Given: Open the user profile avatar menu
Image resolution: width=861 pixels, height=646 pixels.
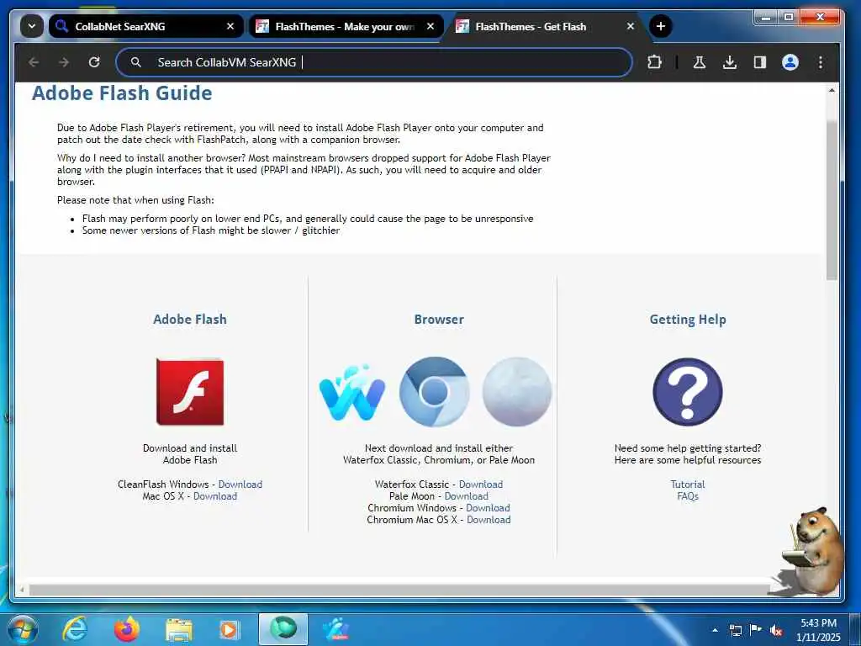Looking at the screenshot, I should (x=790, y=62).
